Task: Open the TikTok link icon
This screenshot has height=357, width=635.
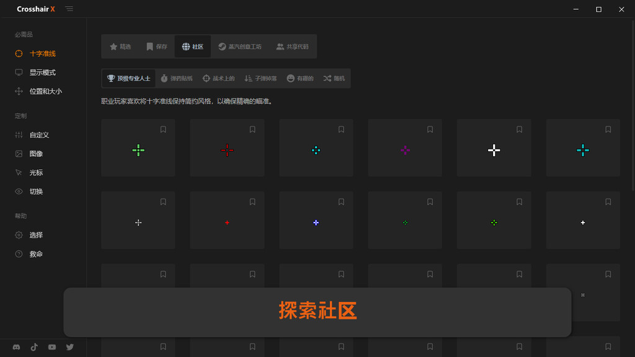Action: coord(34,347)
